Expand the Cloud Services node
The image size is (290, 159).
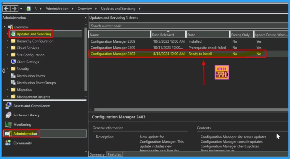coord(7,48)
